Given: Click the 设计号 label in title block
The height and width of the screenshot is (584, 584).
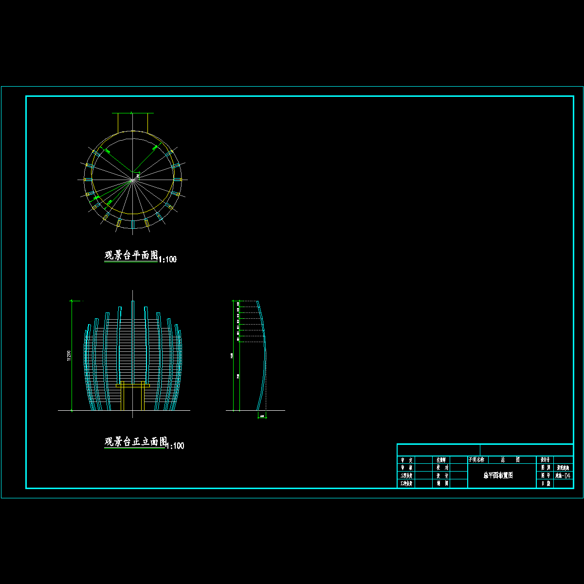Looking at the screenshot, I should click(x=545, y=460).
